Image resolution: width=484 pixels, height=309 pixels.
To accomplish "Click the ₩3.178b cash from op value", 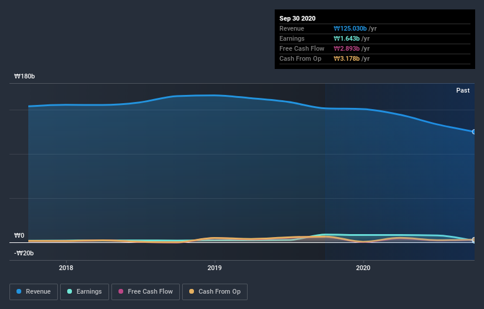I will click(x=346, y=58).
